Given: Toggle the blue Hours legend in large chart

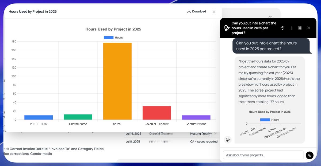Looking at the screenshot, I should tap(113, 38).
